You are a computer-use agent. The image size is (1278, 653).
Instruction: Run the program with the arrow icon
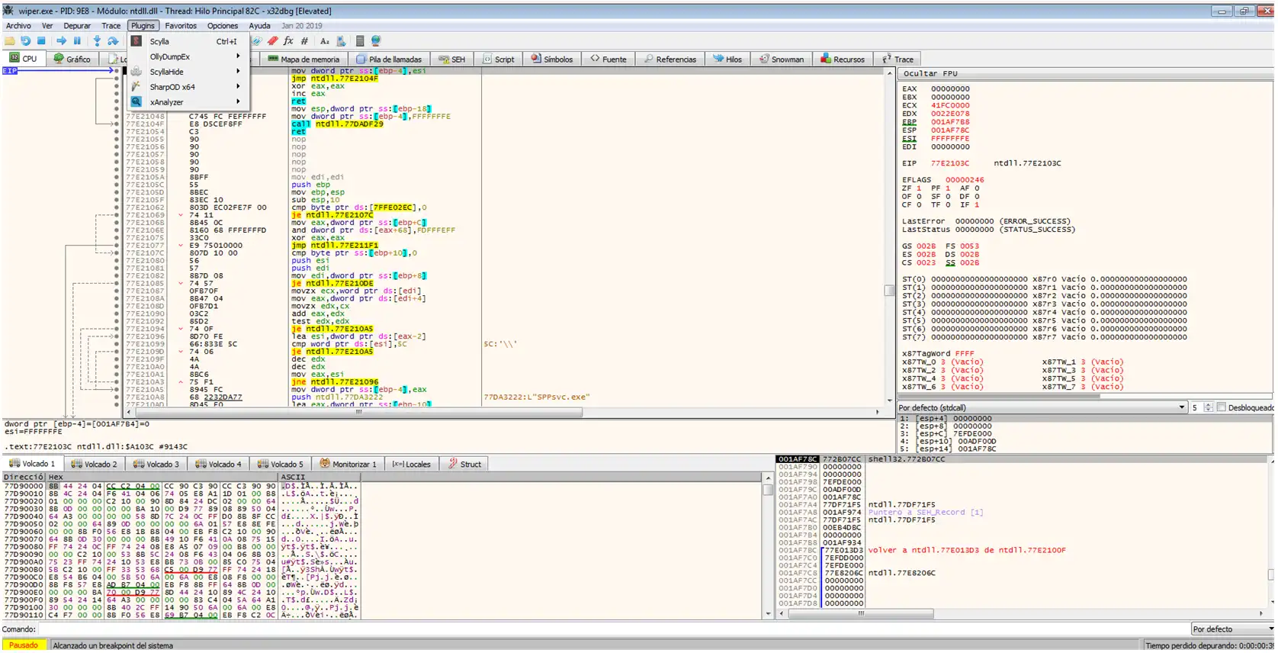61,41
